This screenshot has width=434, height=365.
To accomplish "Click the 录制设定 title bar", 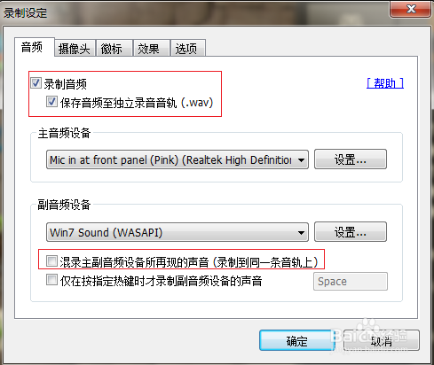I will (x=195, y=12).
